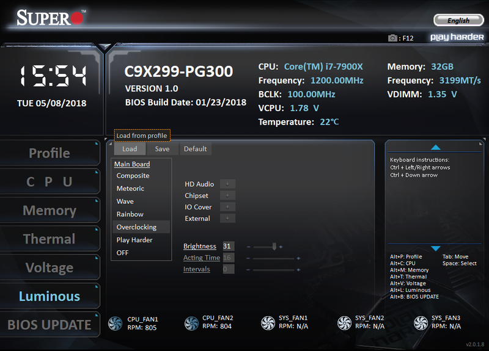Toggle the HD Audio lighting zone

click(227, 184)
